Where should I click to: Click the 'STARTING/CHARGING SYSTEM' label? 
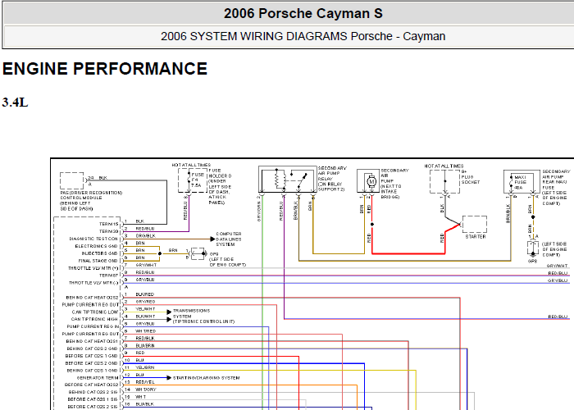(x=206, y=378)
